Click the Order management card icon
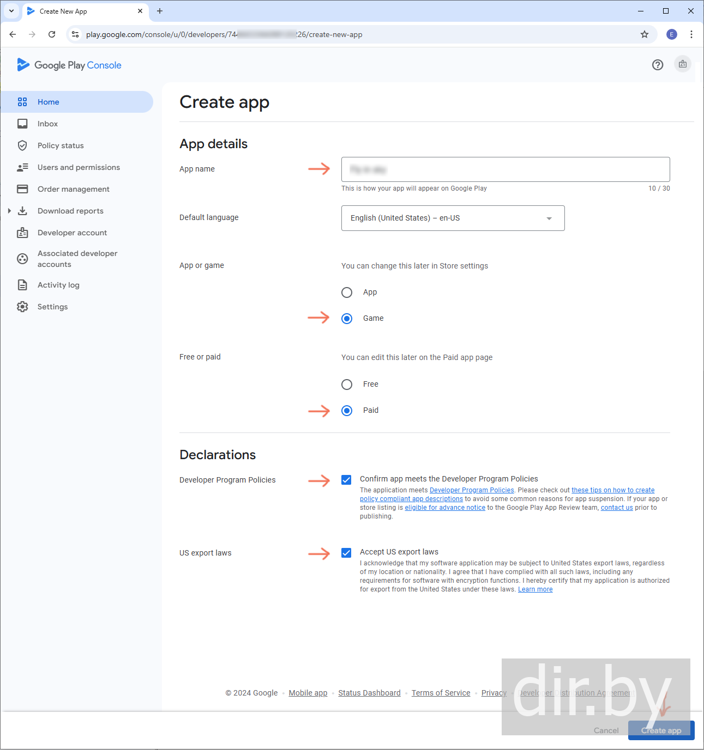 22,189
